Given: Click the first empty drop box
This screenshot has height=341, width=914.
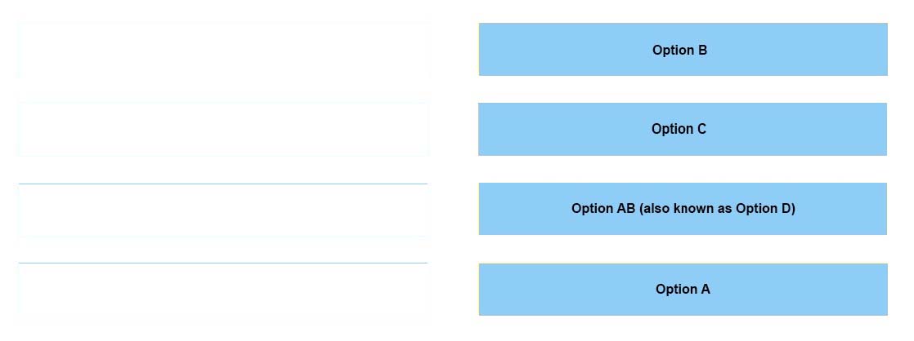Looking at the screenshot, I should 223,51.
